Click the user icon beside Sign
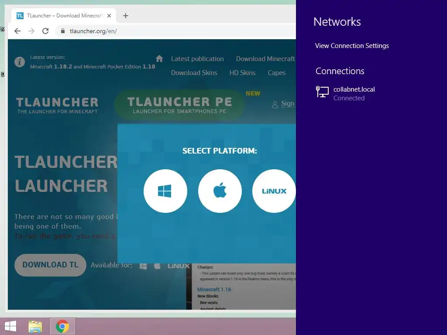447x335 pixels. 275,105
